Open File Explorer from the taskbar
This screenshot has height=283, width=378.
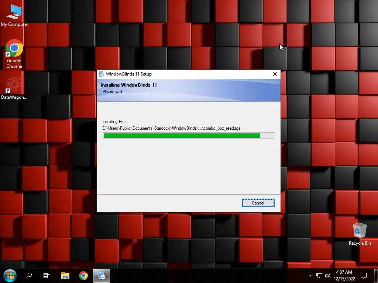point(65,276)
